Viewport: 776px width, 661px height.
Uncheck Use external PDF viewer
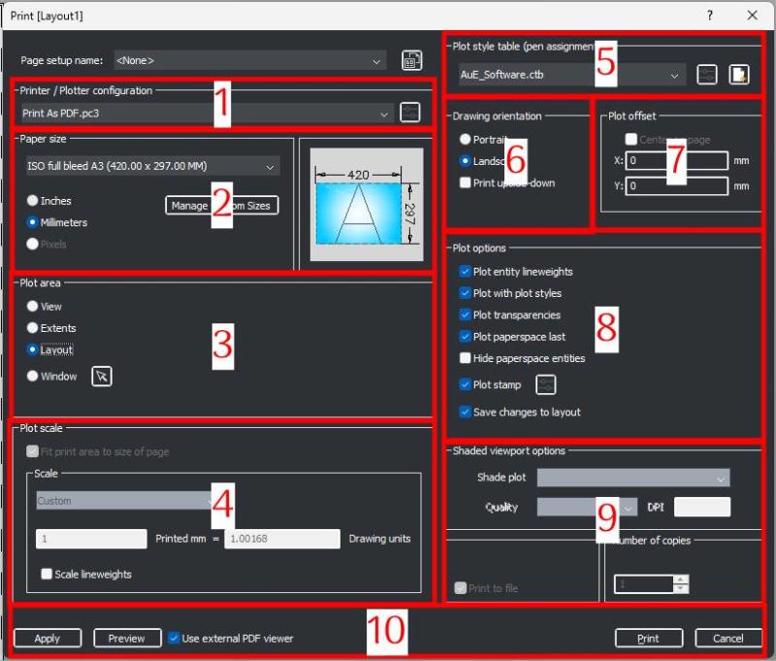(174, 638)
